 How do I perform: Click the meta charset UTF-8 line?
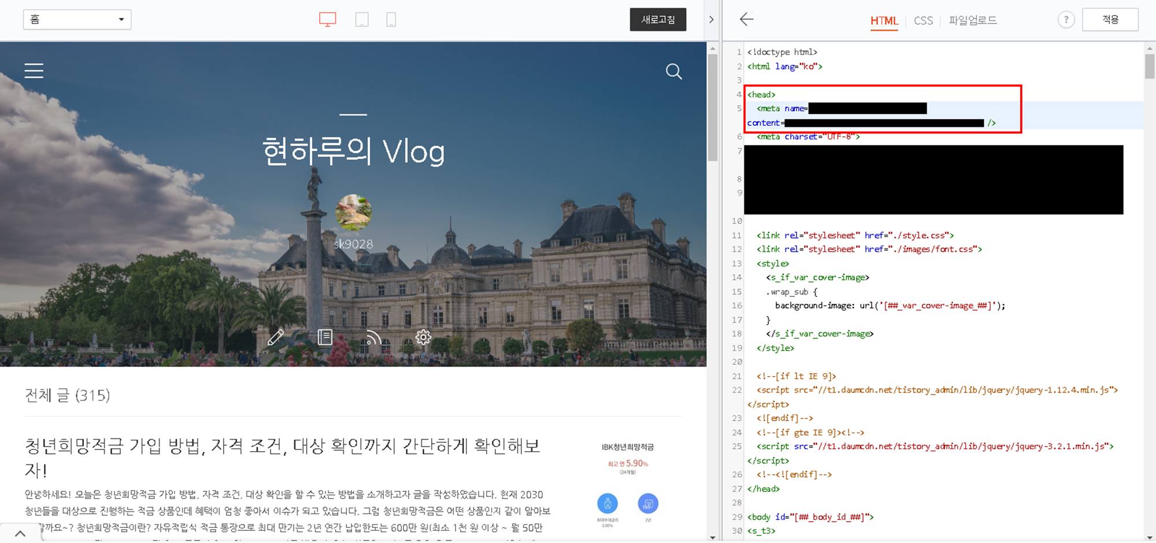coord(808,137)
